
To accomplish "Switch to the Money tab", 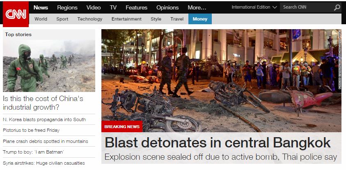I will click(x=200, y=19).
